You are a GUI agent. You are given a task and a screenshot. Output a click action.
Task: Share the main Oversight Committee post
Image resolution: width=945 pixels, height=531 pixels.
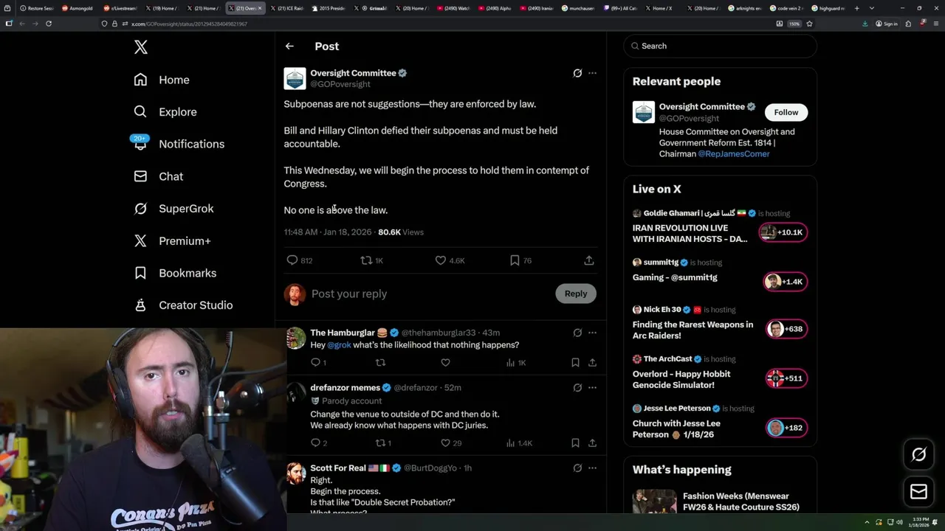click(x=589, y=260)
